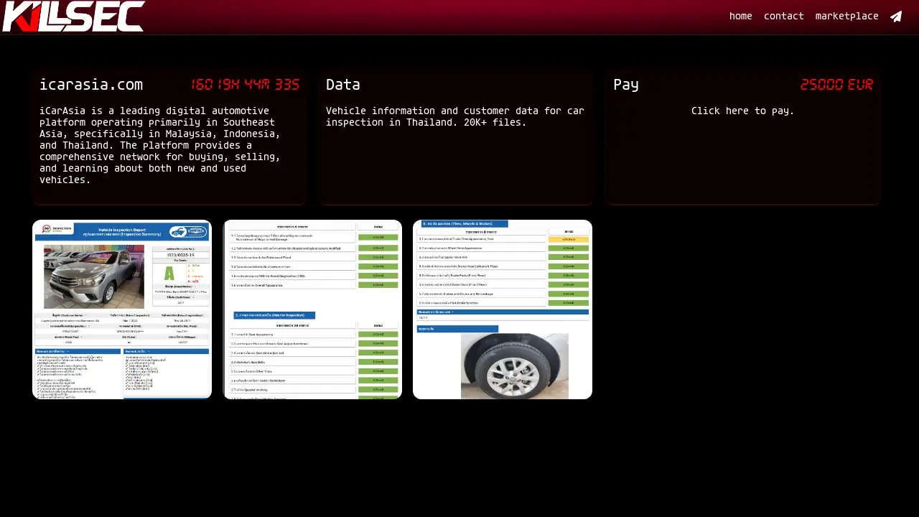
Task: Click the KillSec logo
Action: tap(73, 17)
